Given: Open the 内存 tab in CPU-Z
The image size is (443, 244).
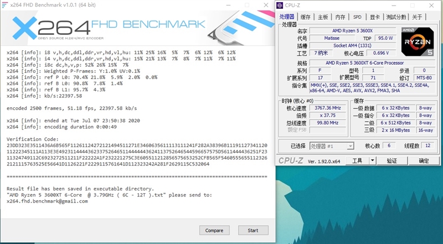Looking at the screenshot, I should click(x=340, y=17).
